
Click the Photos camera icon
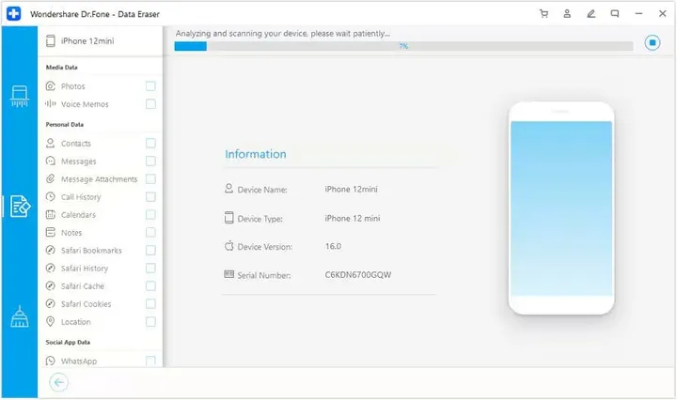coord(51,85)
